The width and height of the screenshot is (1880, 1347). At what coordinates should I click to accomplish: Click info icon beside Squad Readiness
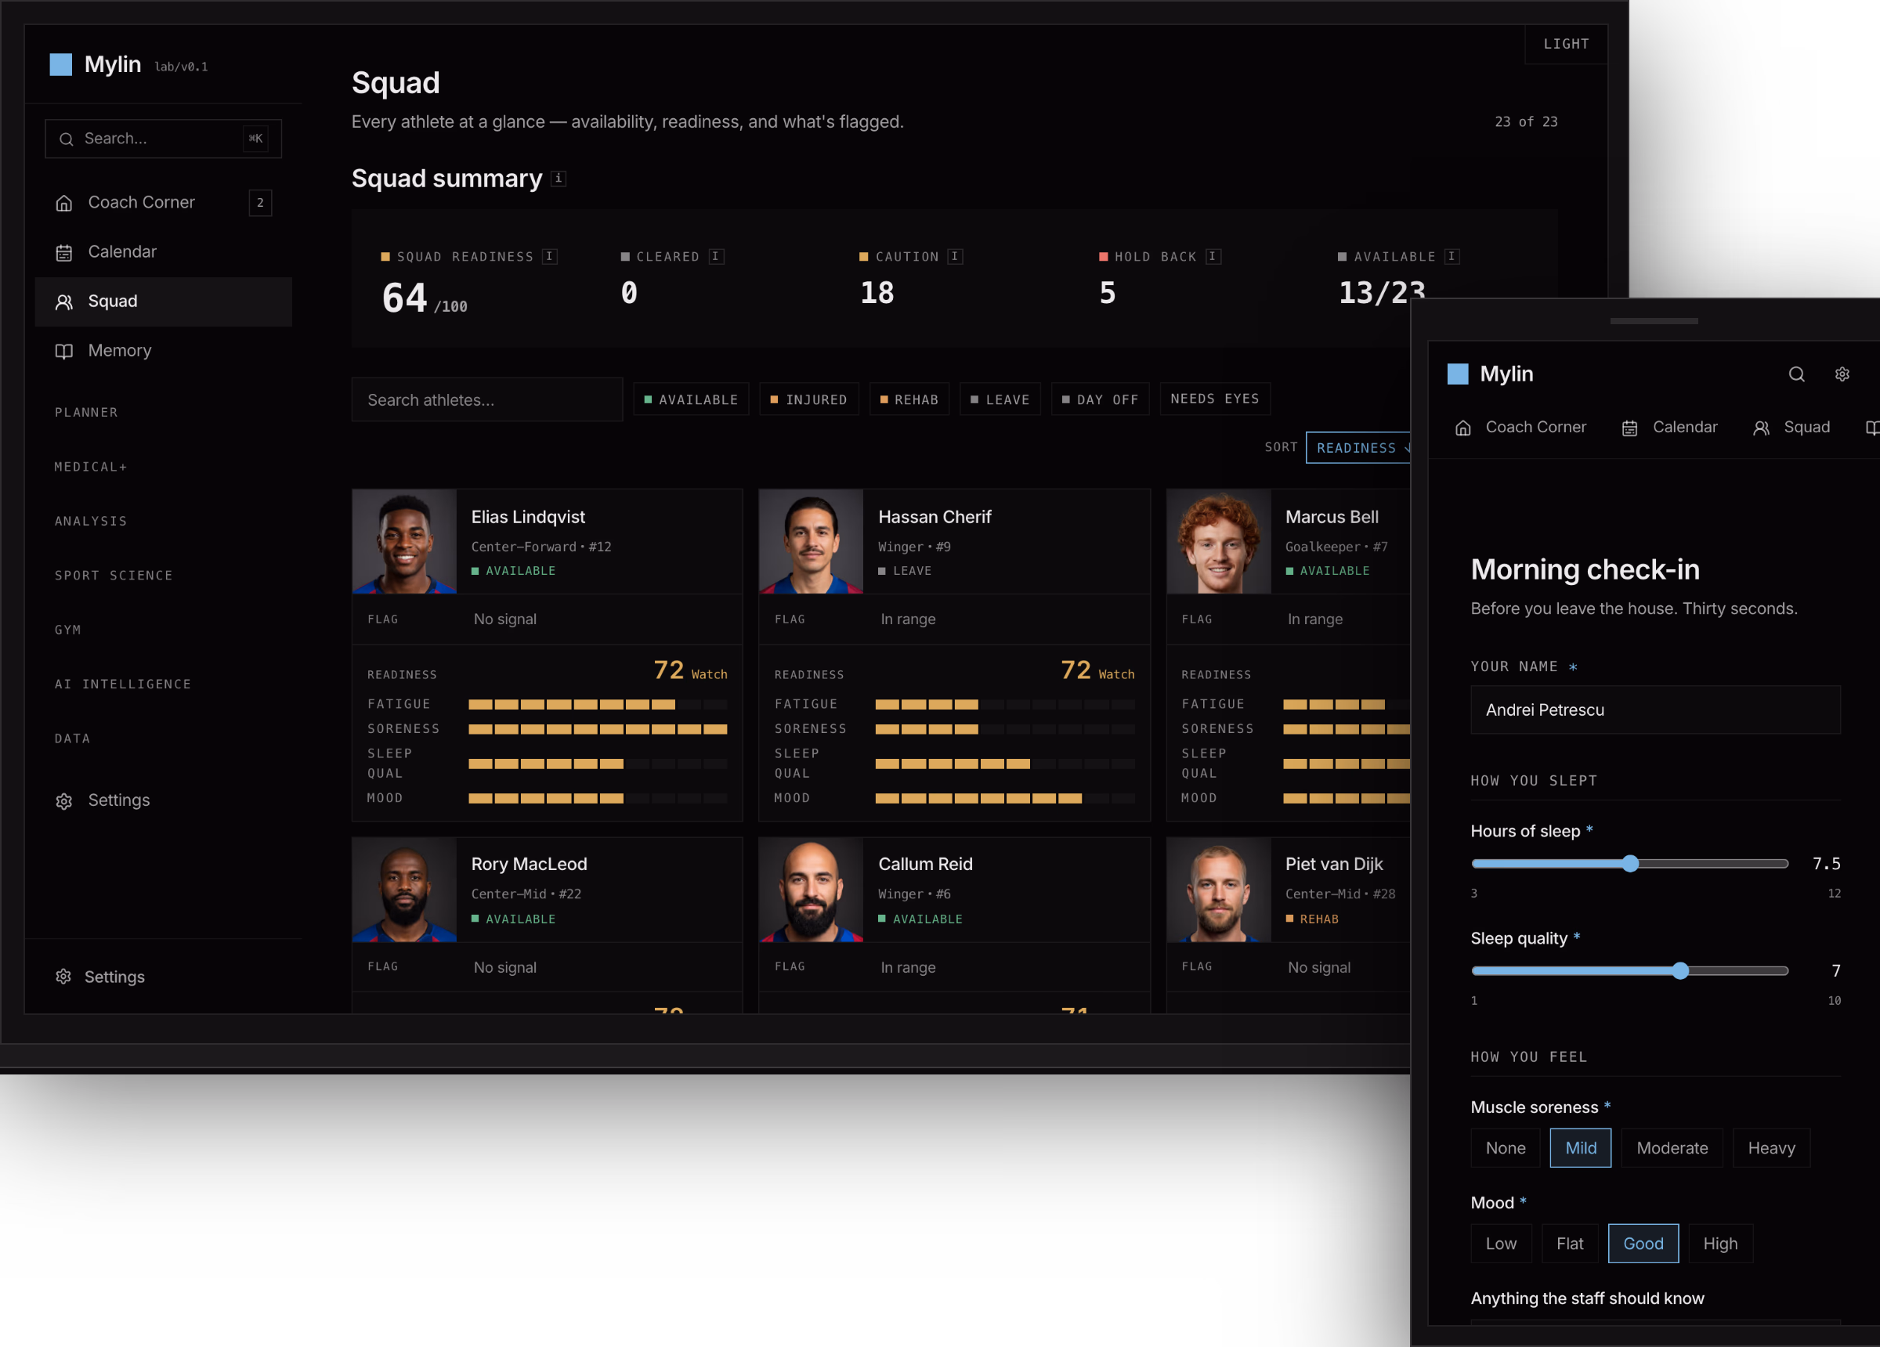tap(549, 257)
